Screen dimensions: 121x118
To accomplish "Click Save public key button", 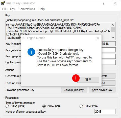I will coord(74,90).
